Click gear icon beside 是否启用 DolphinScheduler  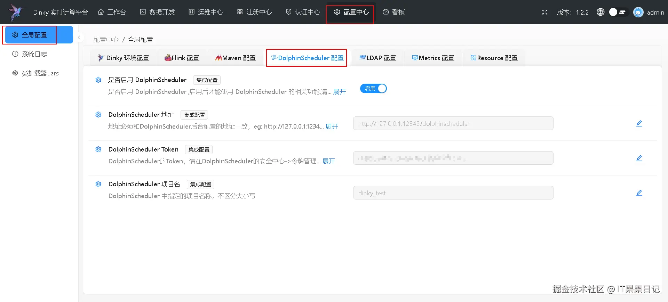click(x=98, y=80)
